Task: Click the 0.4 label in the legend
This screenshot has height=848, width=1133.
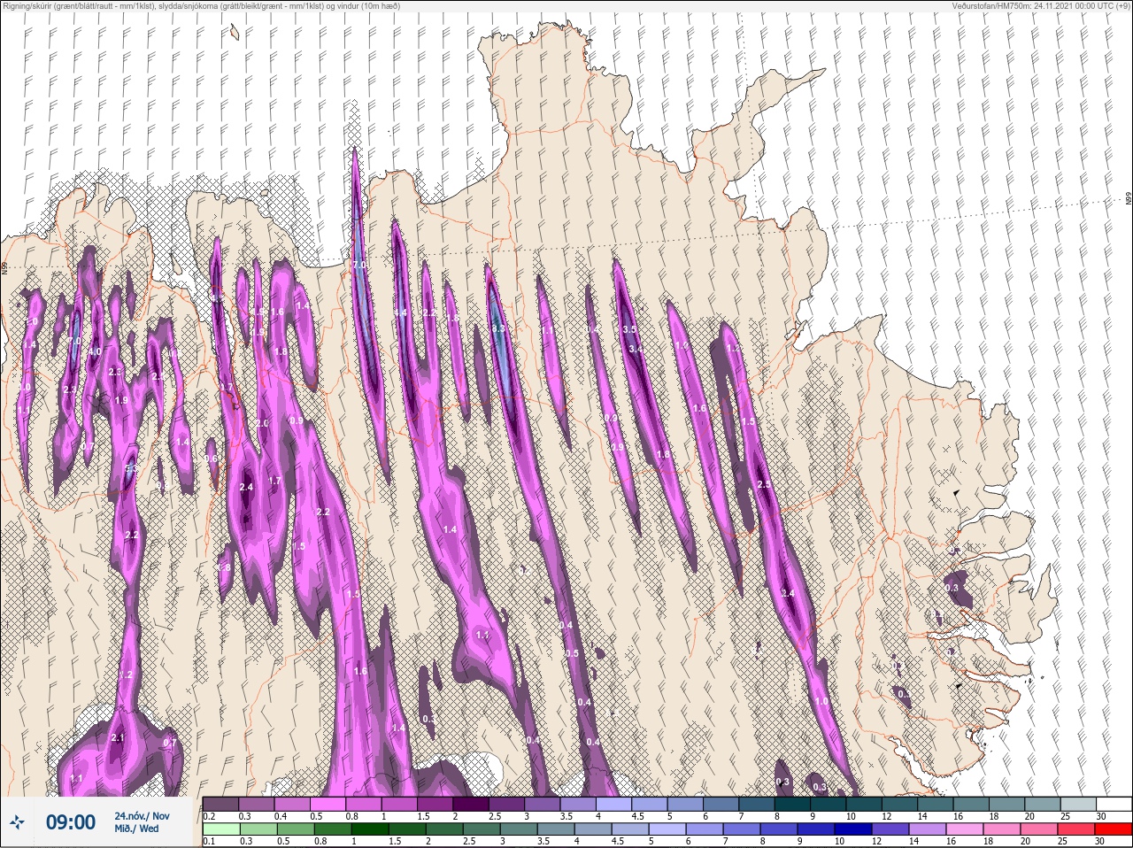Action: (x=281, y=816)
